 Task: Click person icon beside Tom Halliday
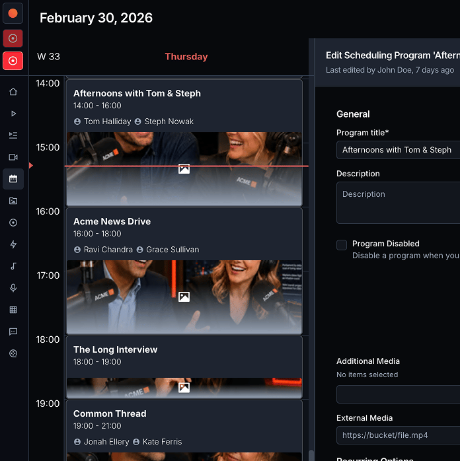click(x=77, y=122)
